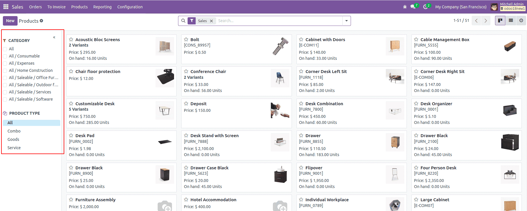Screen dimensions: 527x211
Task: Favorite the Acoustic Bloc Screens product
Action: pyautogui.click(x=71, y=39)
